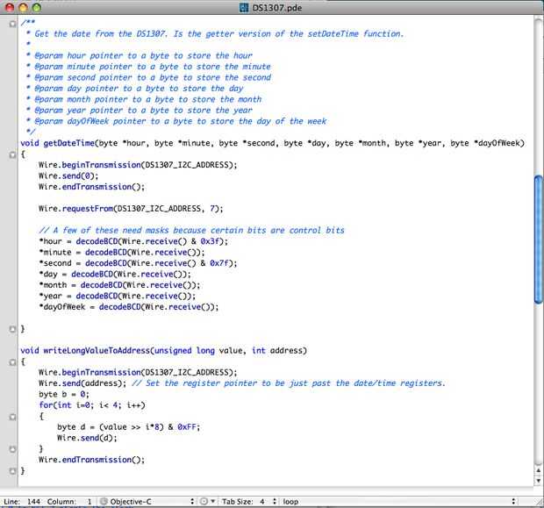Collapse the getDateTime function body fold marker
The width and height of the screenshot is (544, 508).
(x=12, y=155)
